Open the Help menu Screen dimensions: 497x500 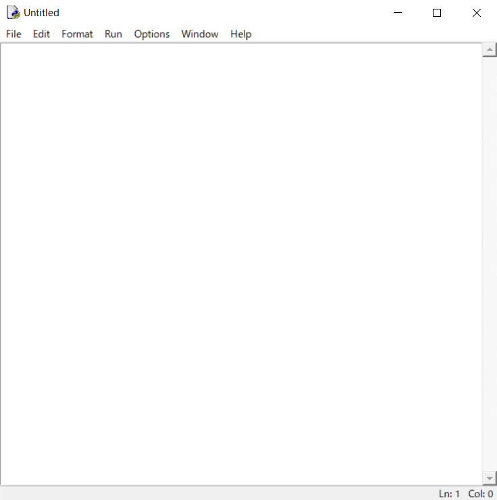240,34
